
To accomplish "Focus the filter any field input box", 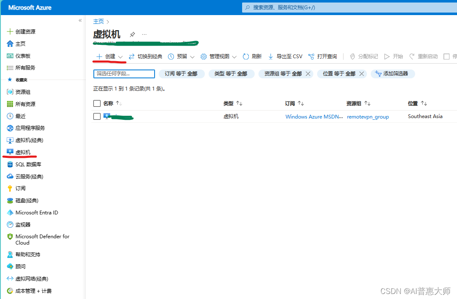I will [124, 74].
